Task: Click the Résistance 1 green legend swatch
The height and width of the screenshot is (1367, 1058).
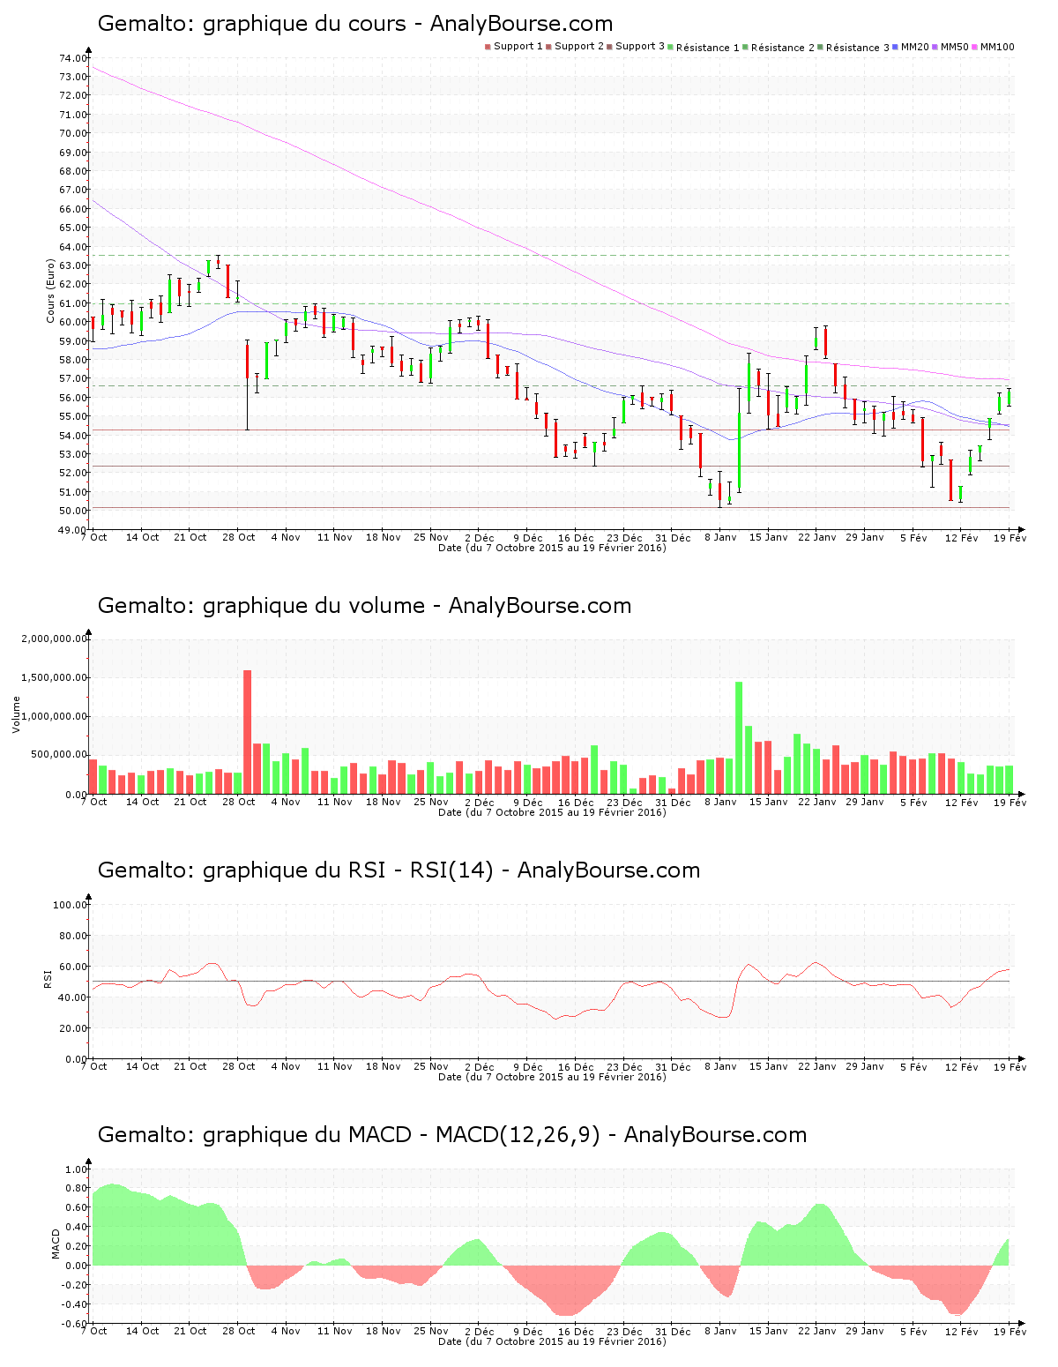Action: (671, 47)
